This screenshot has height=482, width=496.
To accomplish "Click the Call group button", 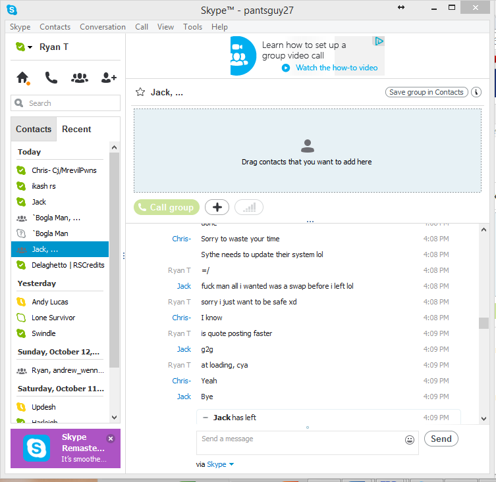I will pos(167,207).
